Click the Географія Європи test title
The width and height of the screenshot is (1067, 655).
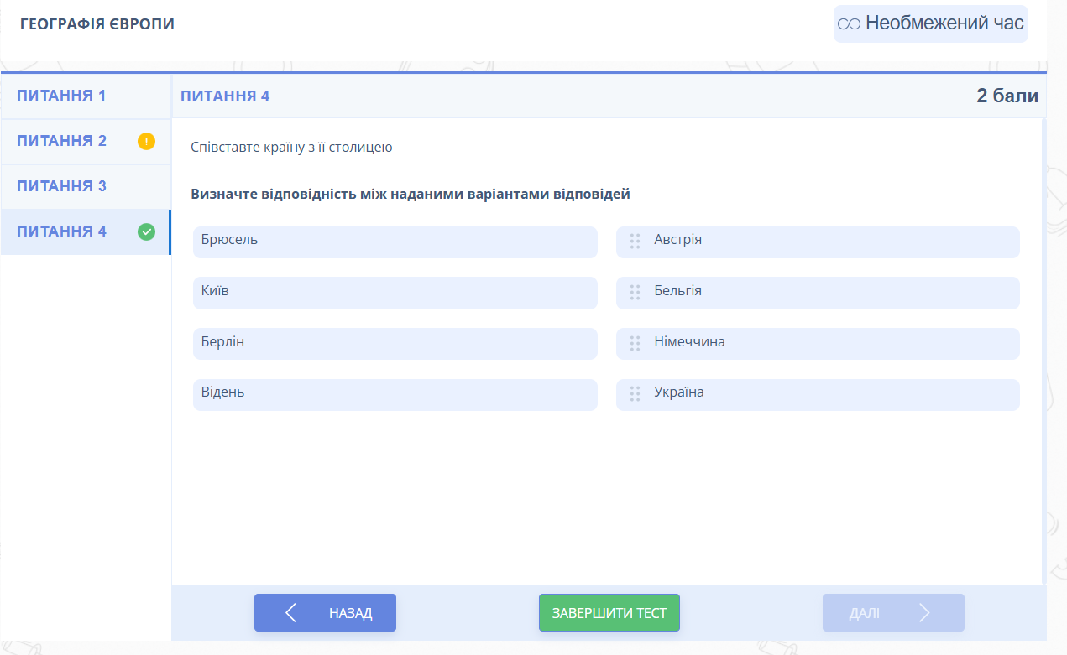tap(97, 24)
